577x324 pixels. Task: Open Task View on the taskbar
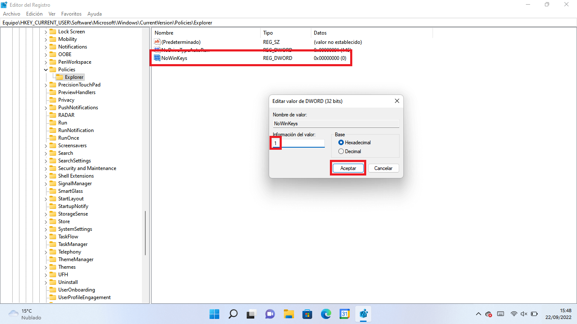tap(252, 314)
